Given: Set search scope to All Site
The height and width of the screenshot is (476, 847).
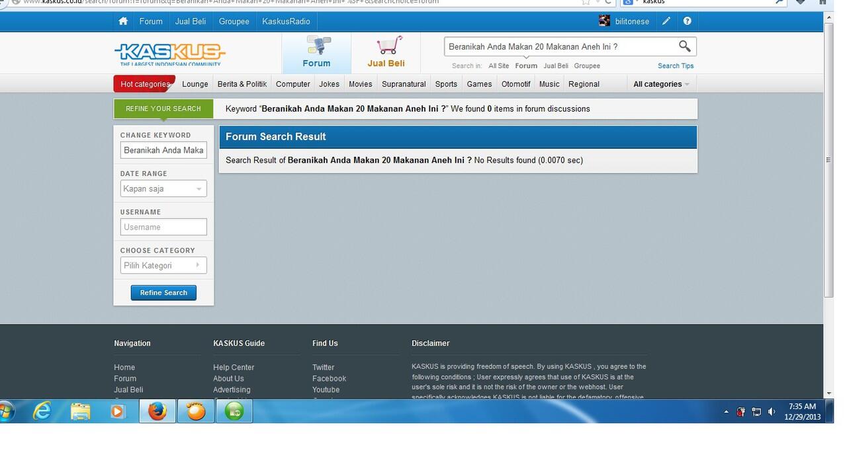Looking at the screenshot, I should pyautogui.click(x=499, y=66).
